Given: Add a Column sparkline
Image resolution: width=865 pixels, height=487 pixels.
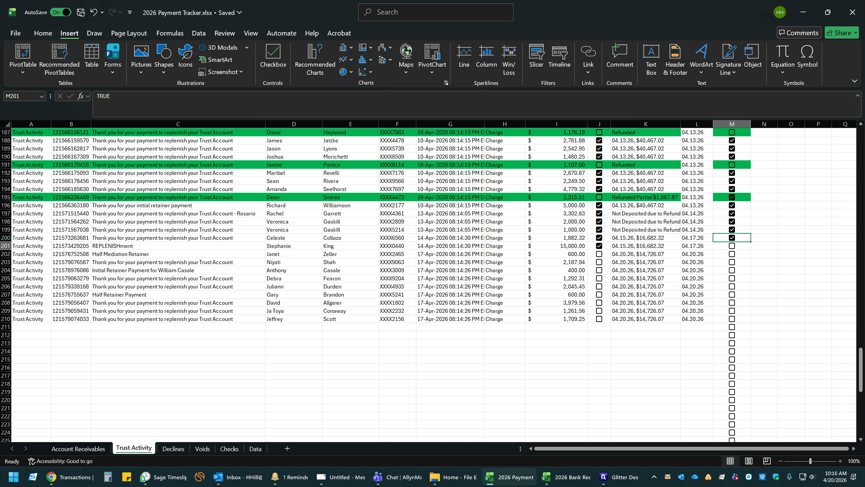Looking at the screenshot, I should pos(486,56).
